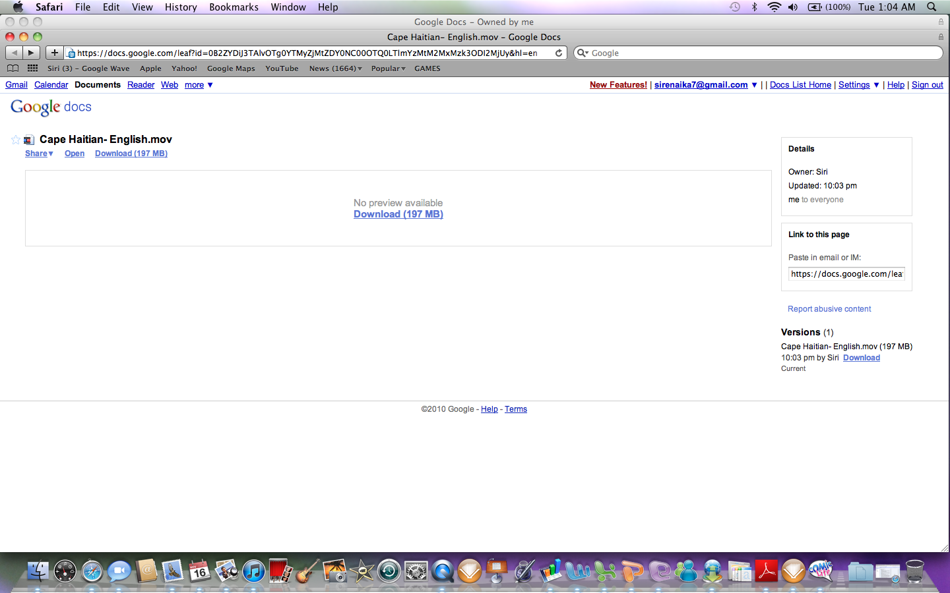Open Photo Booth from the Dock
This screenshot has height=593, width=950.
click(x=280, y=571)
